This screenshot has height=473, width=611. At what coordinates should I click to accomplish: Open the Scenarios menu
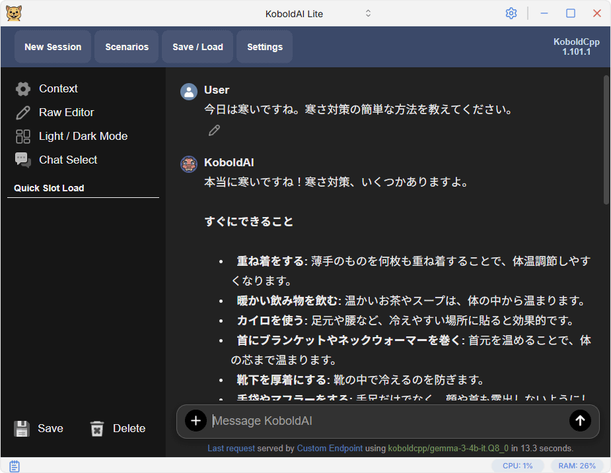pyautogui.click(x=127, y=47)
